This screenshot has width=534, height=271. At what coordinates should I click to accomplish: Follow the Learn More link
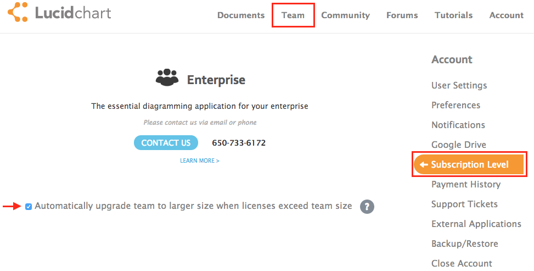click(199, 161)
